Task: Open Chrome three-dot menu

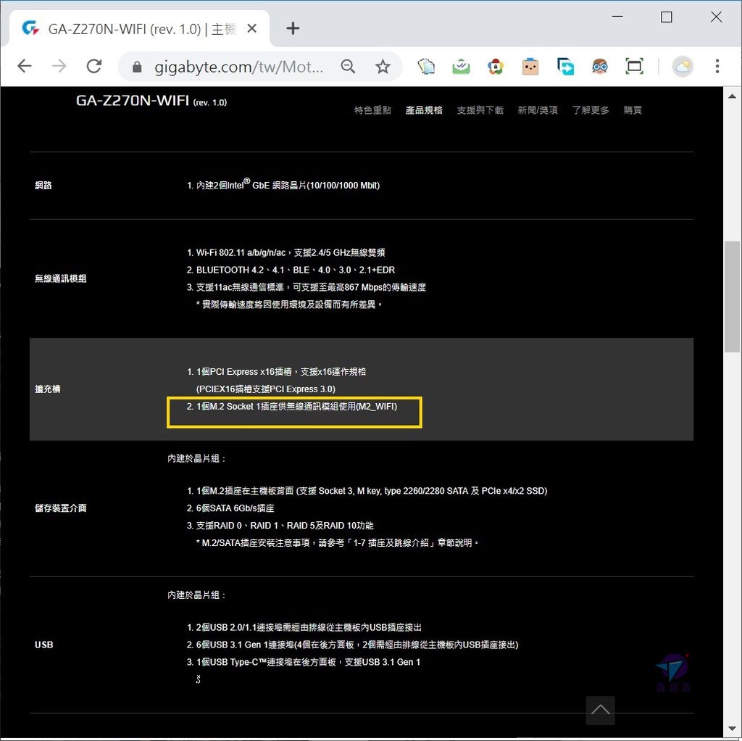Action: (717, 66)
